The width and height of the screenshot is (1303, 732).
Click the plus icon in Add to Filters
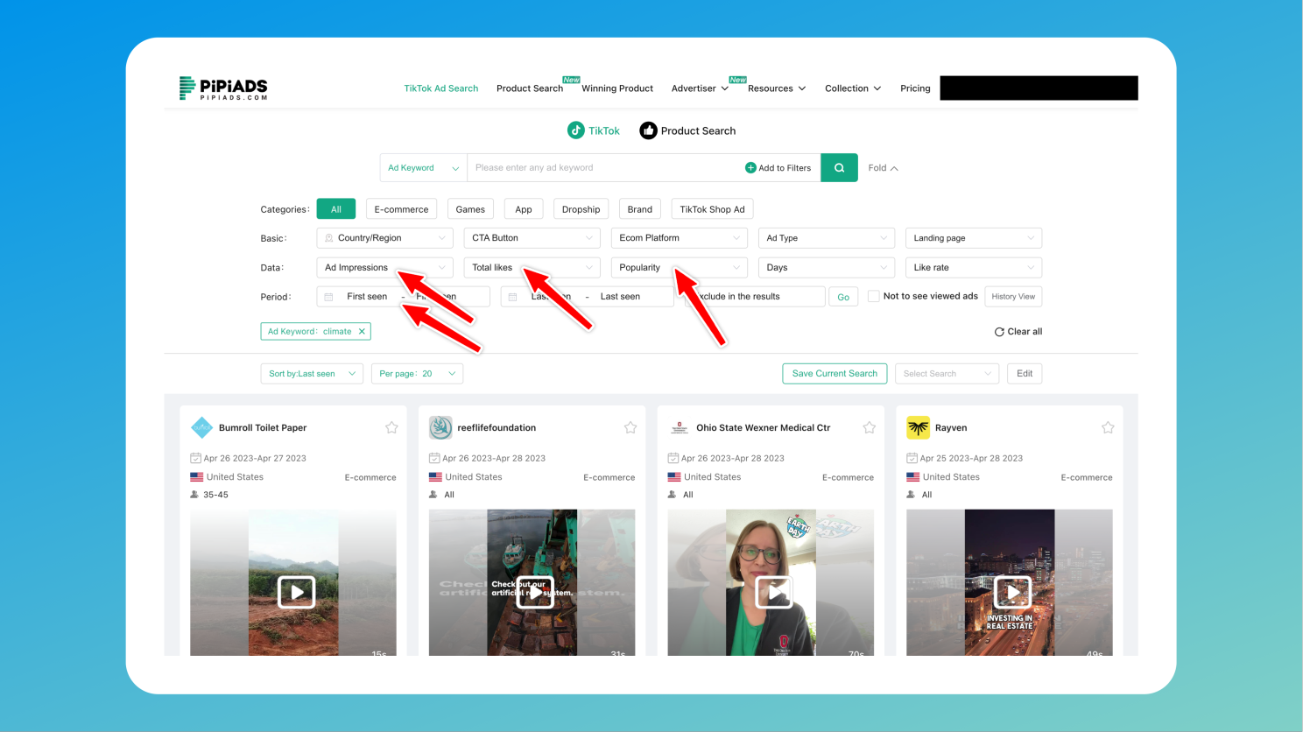tap(750, 168)
